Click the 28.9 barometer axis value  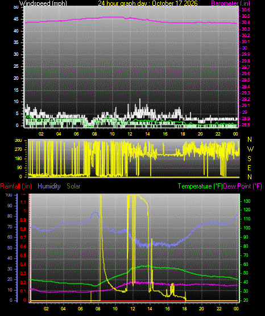(246, 118)
